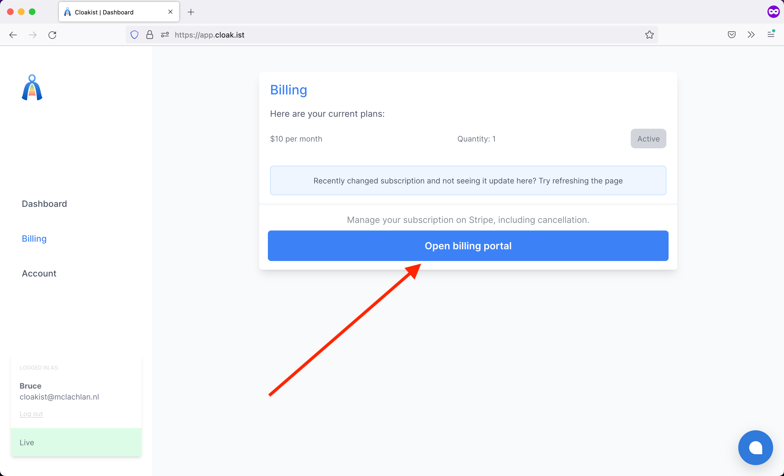The height and width of the screenshot is (476, 784).
Task: Open the Account section in sidebar
Action: [39, 273]
